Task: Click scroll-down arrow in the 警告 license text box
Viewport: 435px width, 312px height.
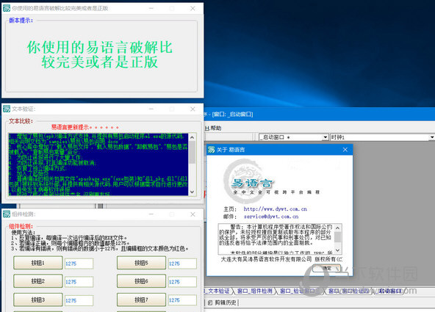Action: tap(337, 250)
